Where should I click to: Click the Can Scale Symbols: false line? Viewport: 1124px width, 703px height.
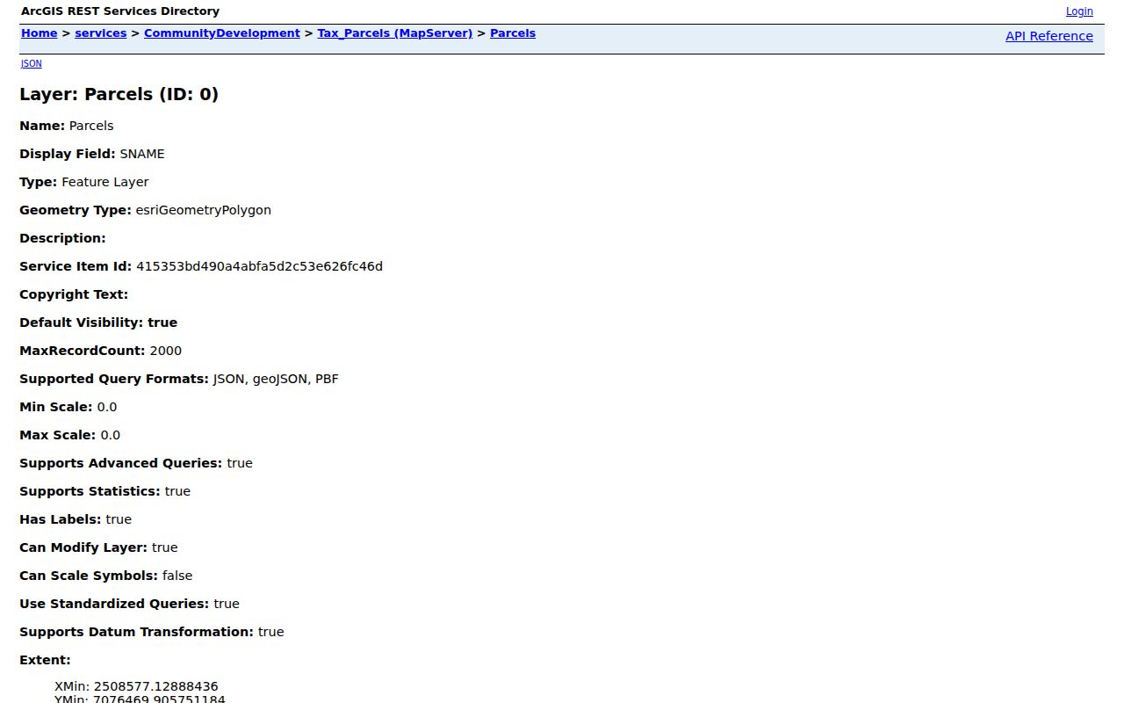click(x=106, y=576)
